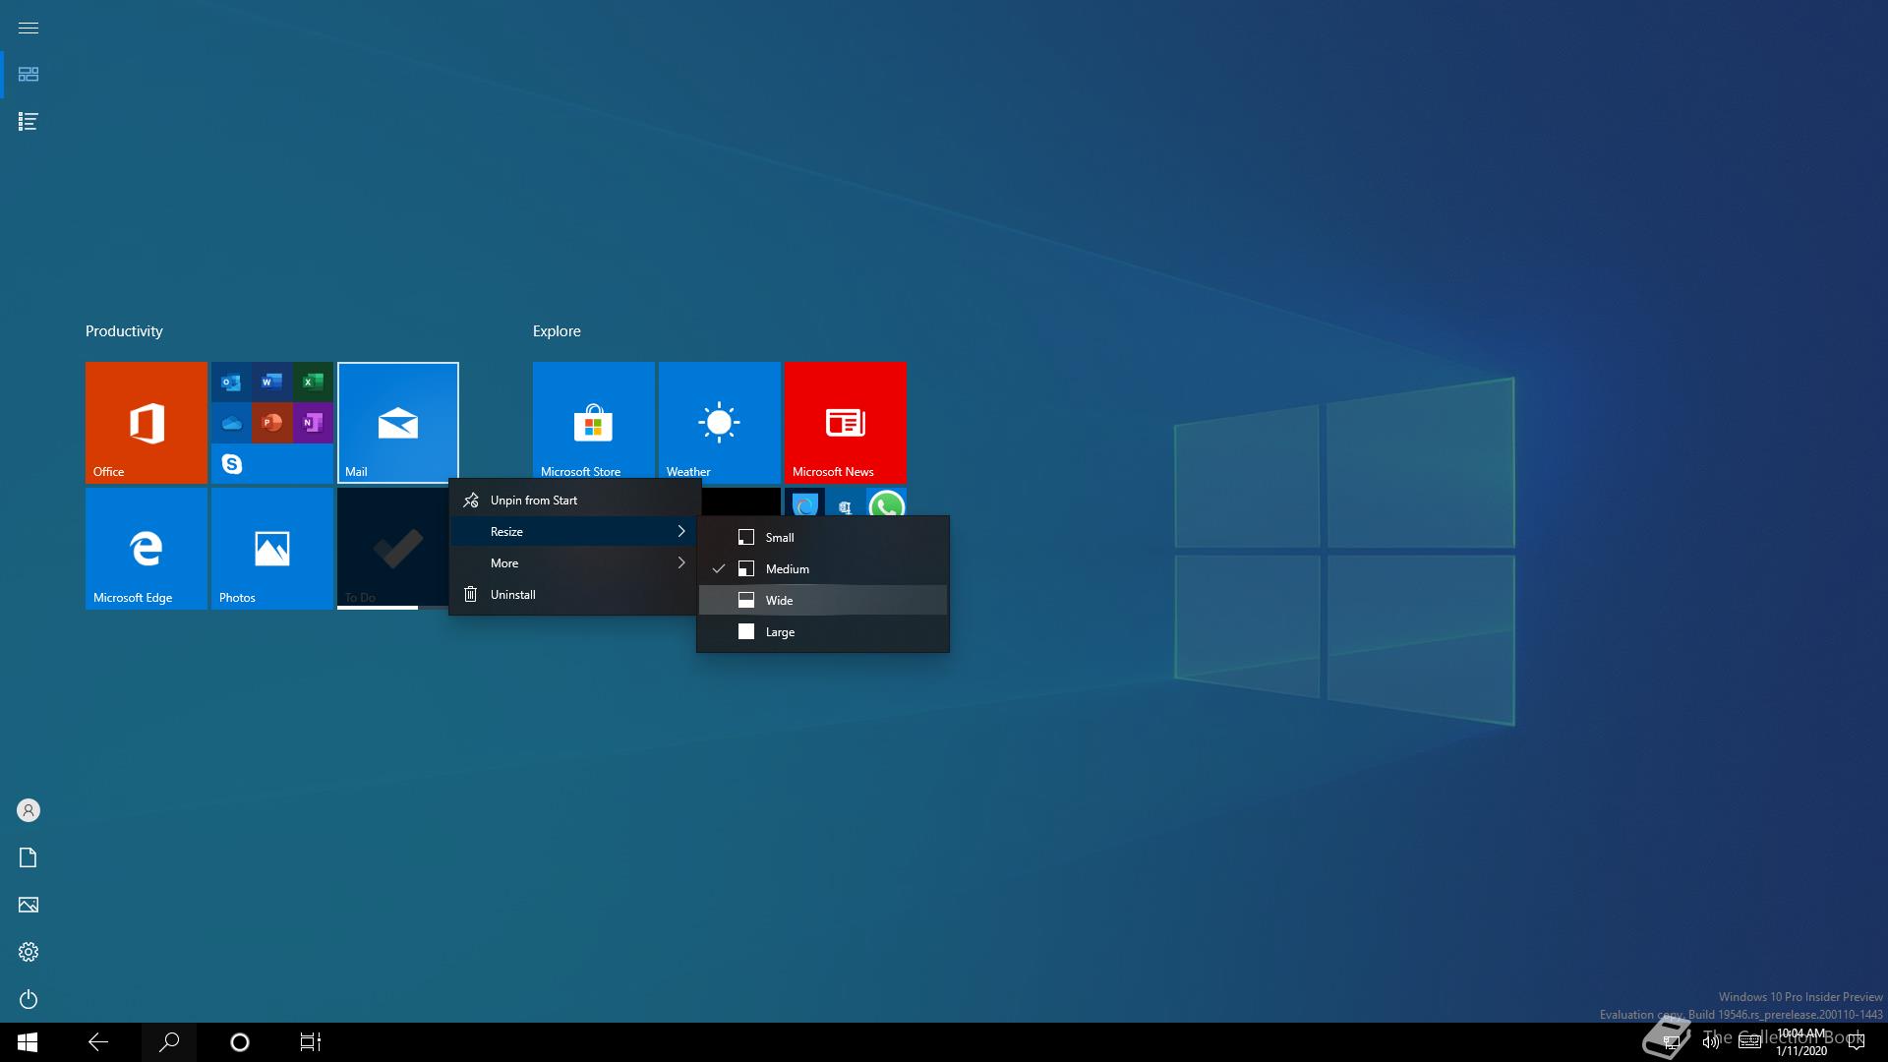Set tile size to Small
The image size is (1888, 1062).
point(823,538)
